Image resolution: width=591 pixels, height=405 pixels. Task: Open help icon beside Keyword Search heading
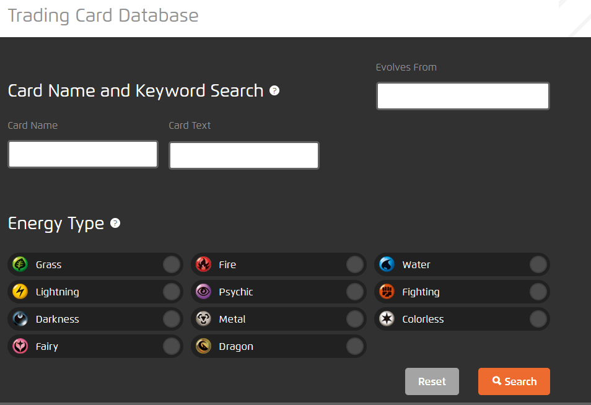point(274,90)
